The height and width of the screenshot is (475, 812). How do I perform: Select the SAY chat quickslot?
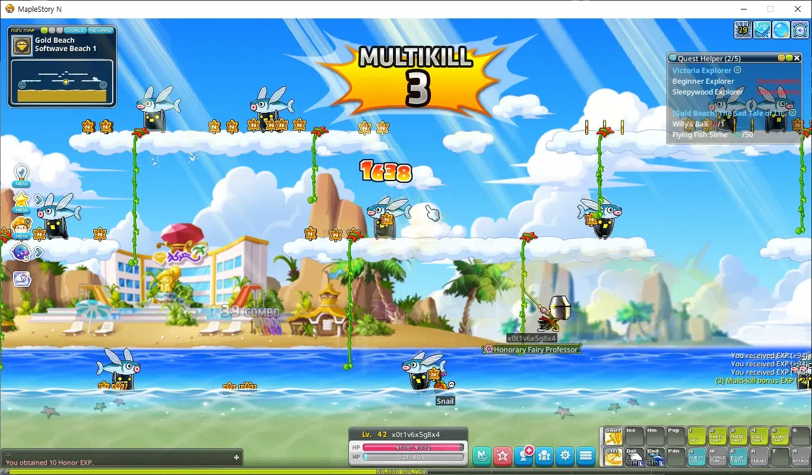click(x=696, y=436)
